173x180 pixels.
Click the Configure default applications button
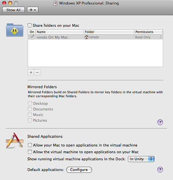[x=79, y=170]
